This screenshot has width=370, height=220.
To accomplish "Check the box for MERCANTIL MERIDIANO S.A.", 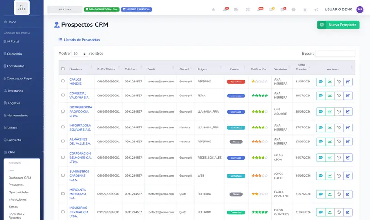I will [x=63, y=193].
